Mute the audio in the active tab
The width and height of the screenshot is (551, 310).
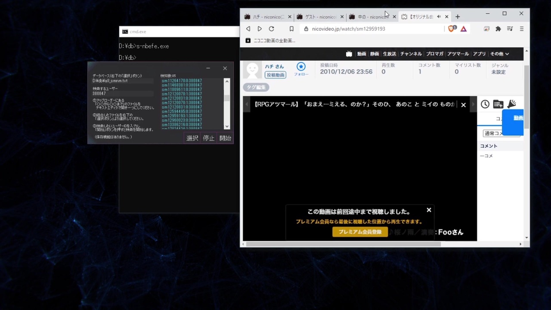click(439, 17)
